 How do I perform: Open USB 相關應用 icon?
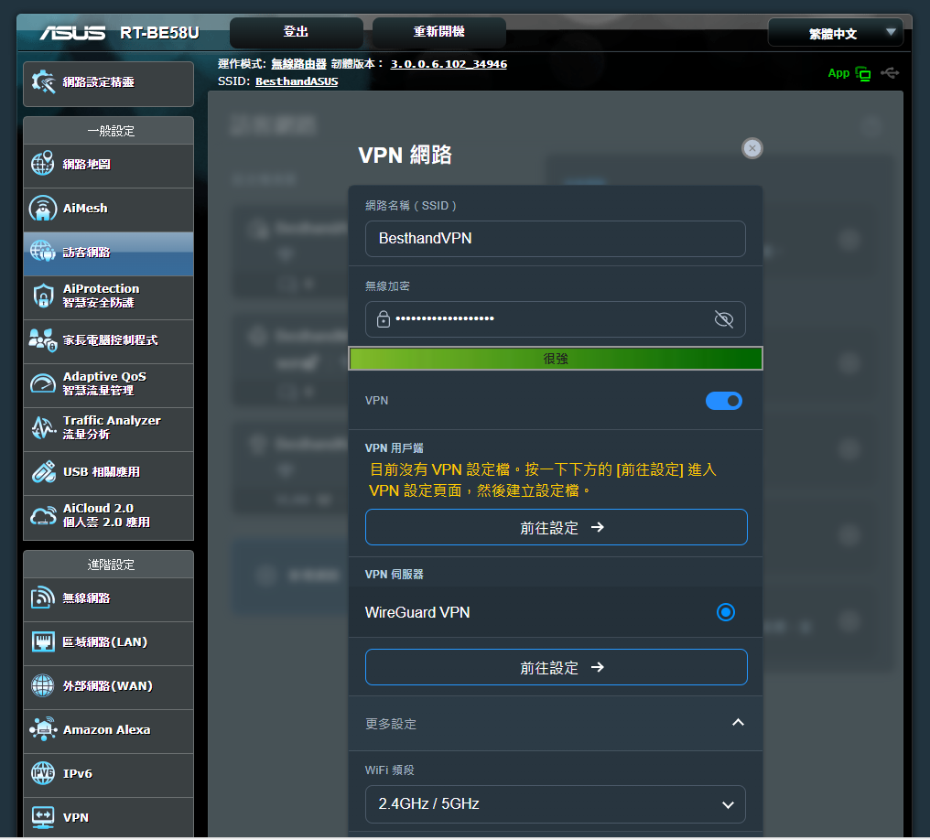coord(43,471)
